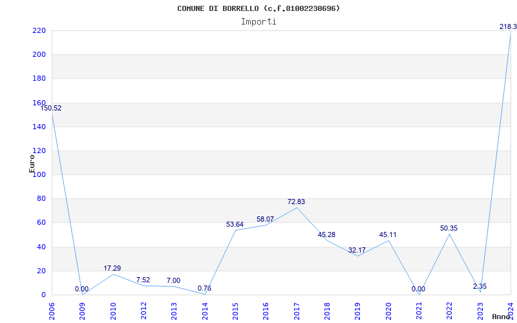
Task: Click the 50.35 data point label
Action: coord(448,228)
